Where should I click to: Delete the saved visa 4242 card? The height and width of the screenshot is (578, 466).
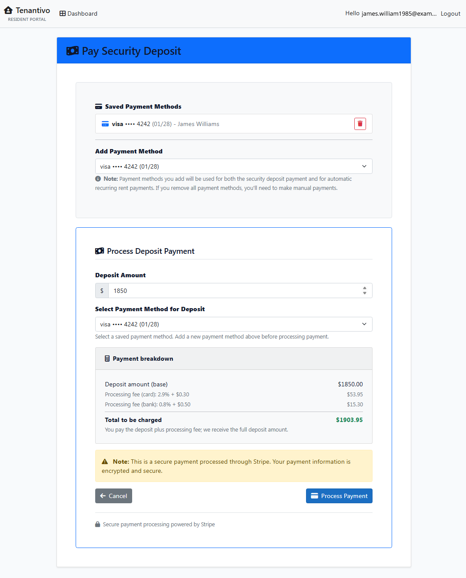click(x=360, y=124)
